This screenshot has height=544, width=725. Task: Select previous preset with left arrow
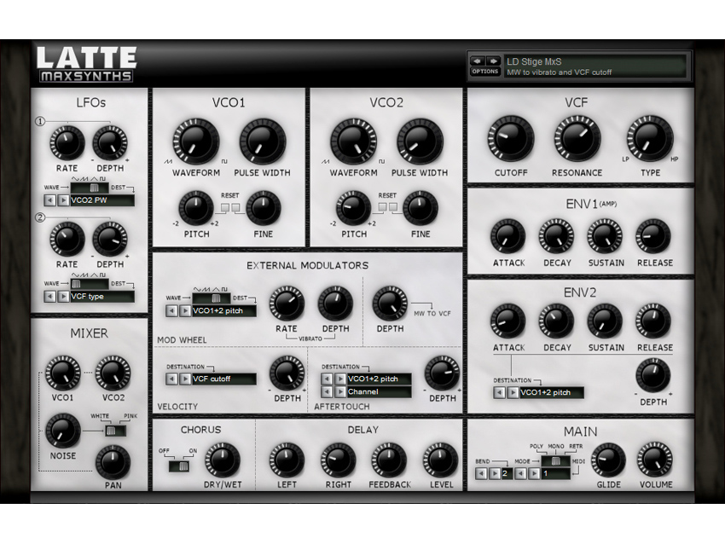(x=478, y=61)
